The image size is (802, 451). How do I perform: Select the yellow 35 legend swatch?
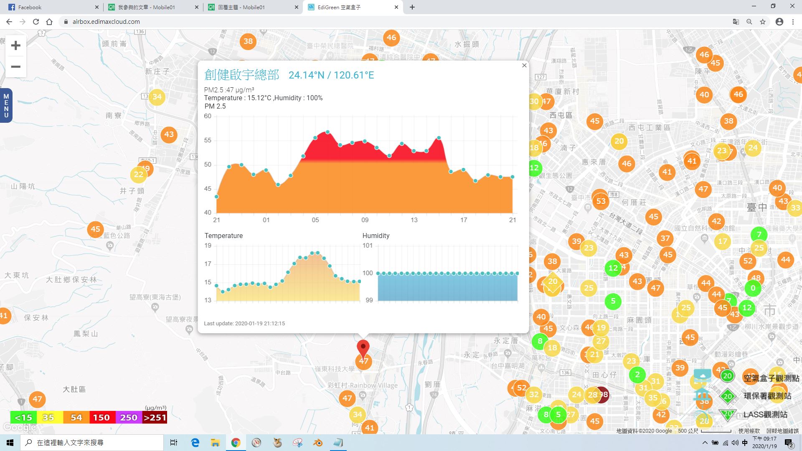[50, 418]
